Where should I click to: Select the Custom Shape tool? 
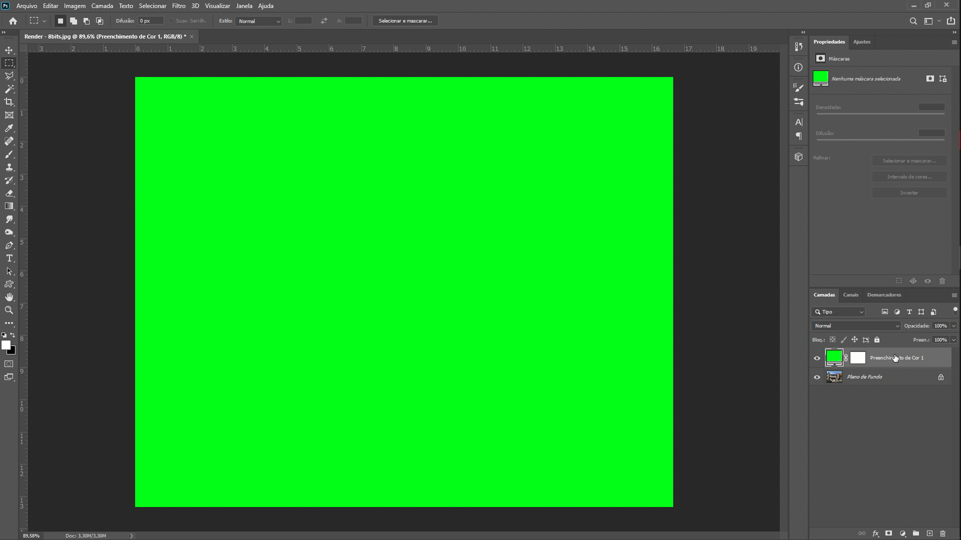(x=9, y=284)
